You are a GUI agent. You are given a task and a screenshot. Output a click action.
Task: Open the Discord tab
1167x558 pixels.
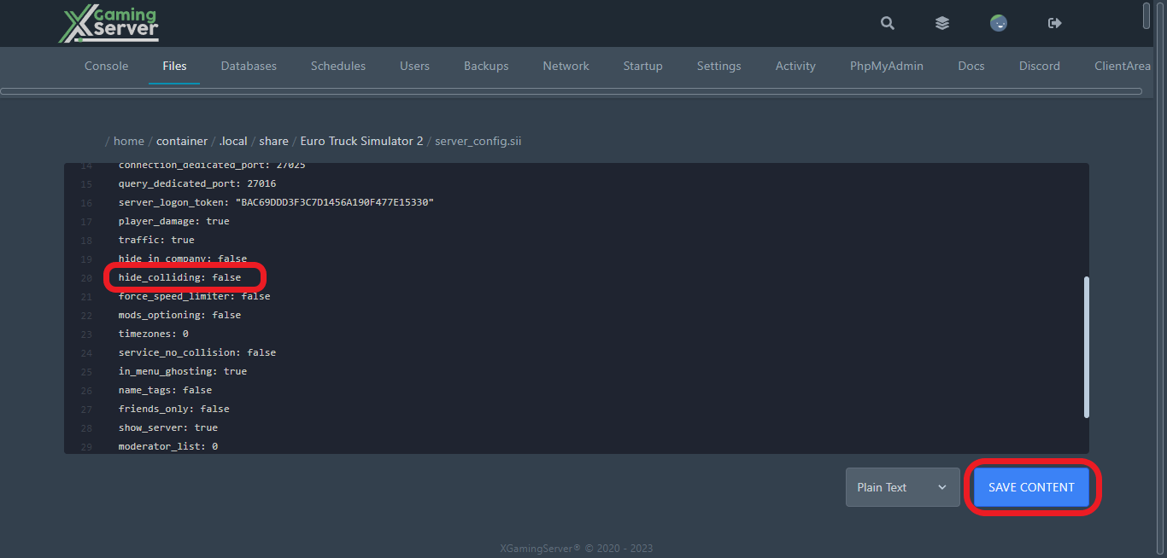pos(1039,66)
